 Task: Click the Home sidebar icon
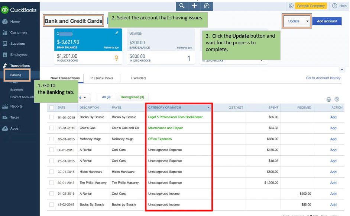(5, 22)
